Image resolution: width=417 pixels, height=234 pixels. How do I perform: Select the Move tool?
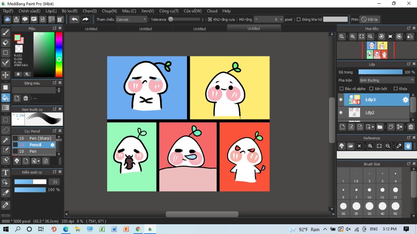click(x=6, y=75)
